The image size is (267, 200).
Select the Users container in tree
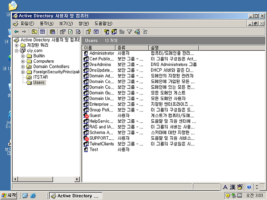39,83
